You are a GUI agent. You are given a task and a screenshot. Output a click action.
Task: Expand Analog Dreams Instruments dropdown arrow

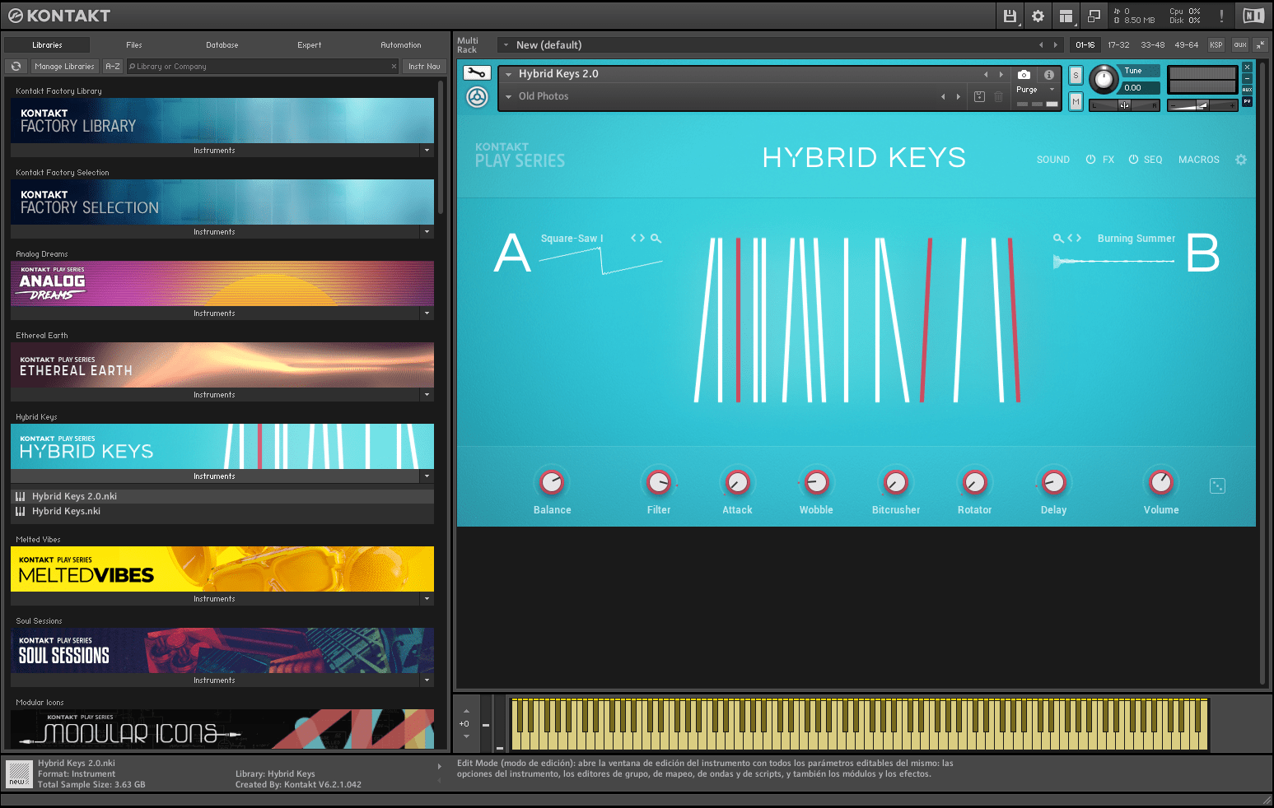[427, 313]
